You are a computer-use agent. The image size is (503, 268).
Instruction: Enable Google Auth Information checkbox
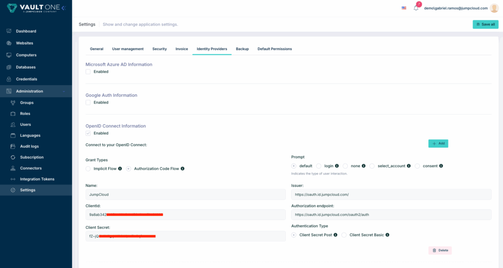pyautogui.click(x=88, y=103)
